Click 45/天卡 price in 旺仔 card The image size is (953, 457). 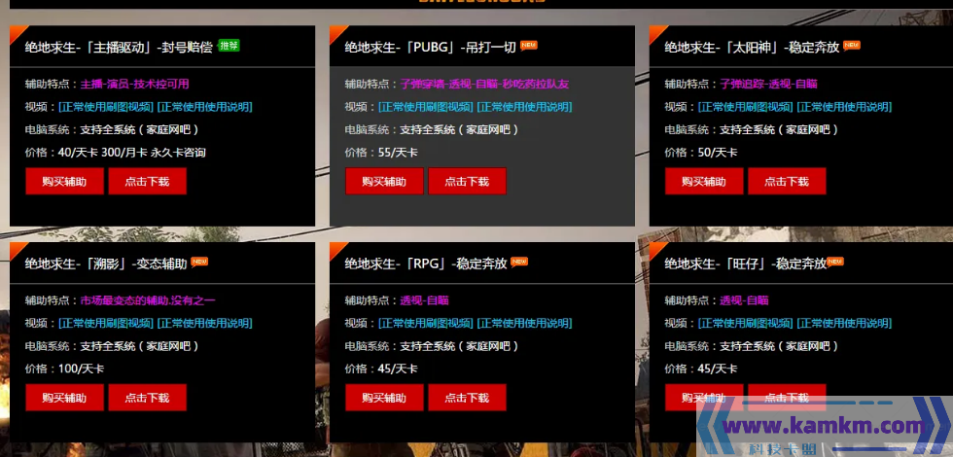click(x=718, y=369)
